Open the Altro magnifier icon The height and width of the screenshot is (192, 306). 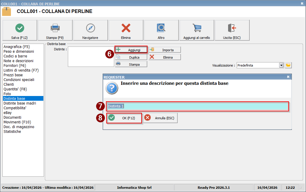click(x=161, y=28)
